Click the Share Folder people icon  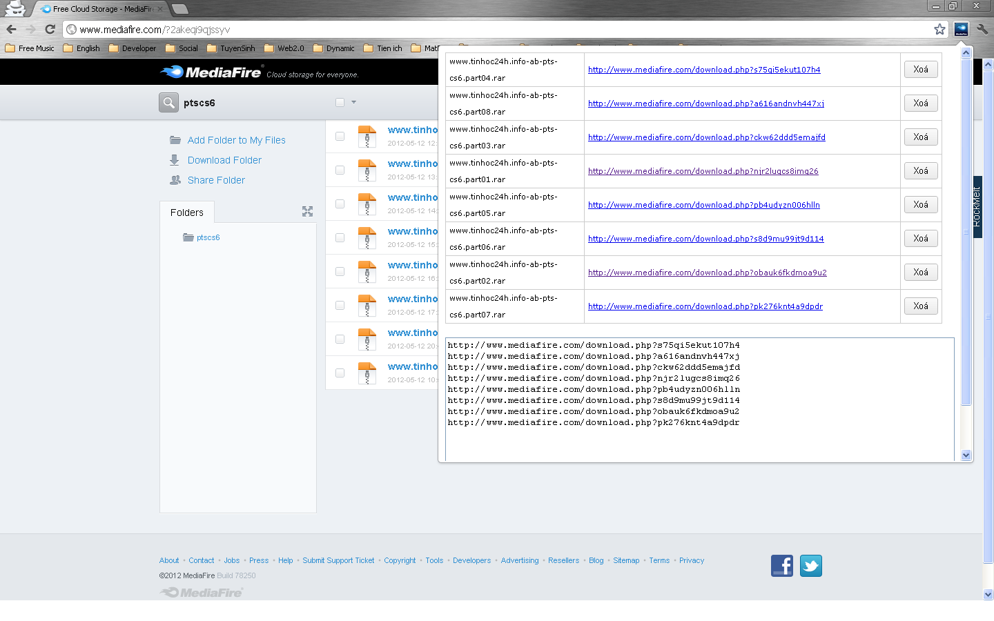(175, 180)
